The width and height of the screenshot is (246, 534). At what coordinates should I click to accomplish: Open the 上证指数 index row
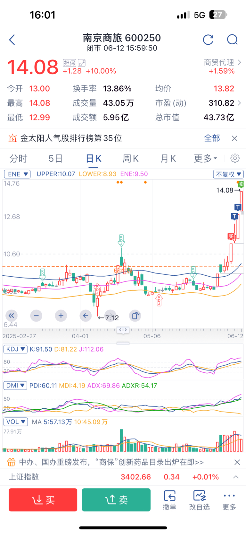[x=123, y=477]
